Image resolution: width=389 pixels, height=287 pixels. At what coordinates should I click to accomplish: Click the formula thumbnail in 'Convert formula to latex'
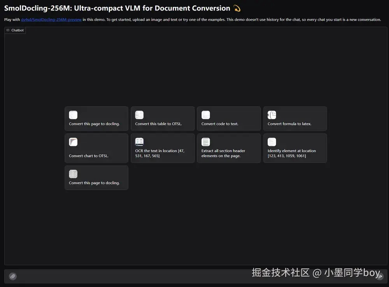272,115
